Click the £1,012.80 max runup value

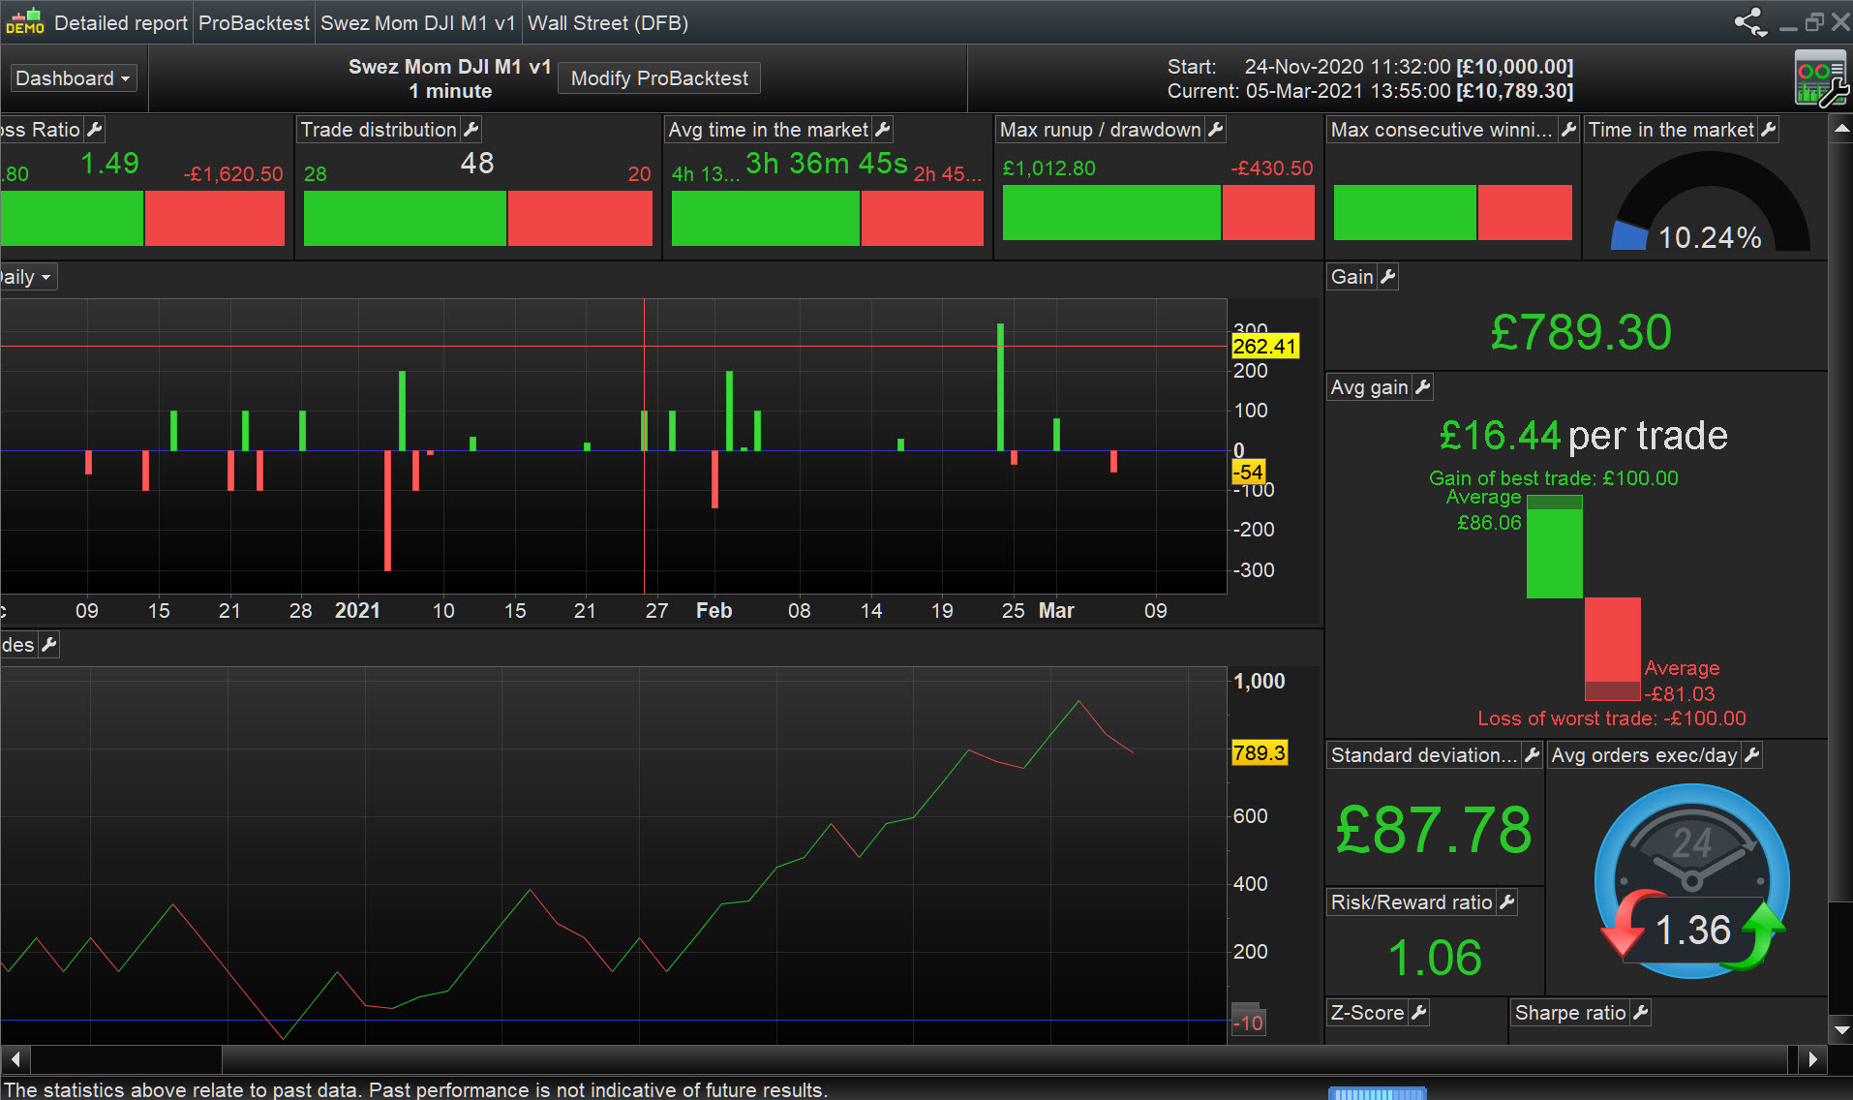click(x=1049, y=168)
